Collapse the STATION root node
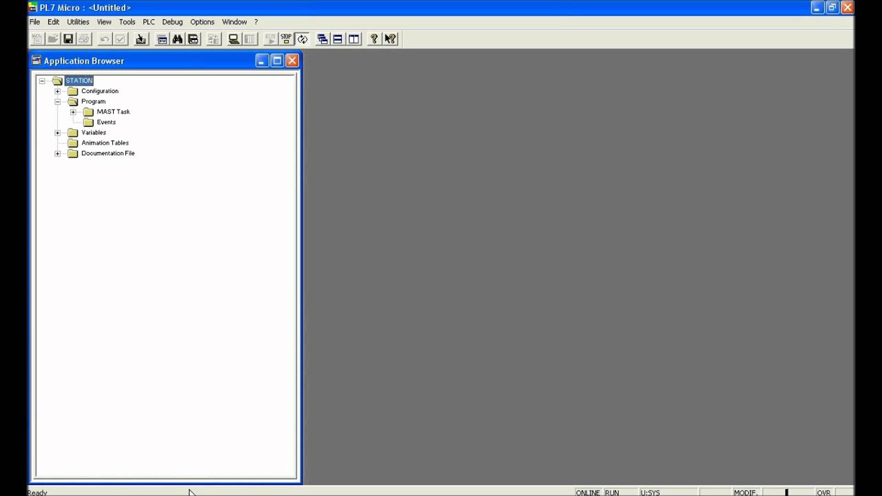This screenshot has width=882, height=496. [x=42, y=81]
